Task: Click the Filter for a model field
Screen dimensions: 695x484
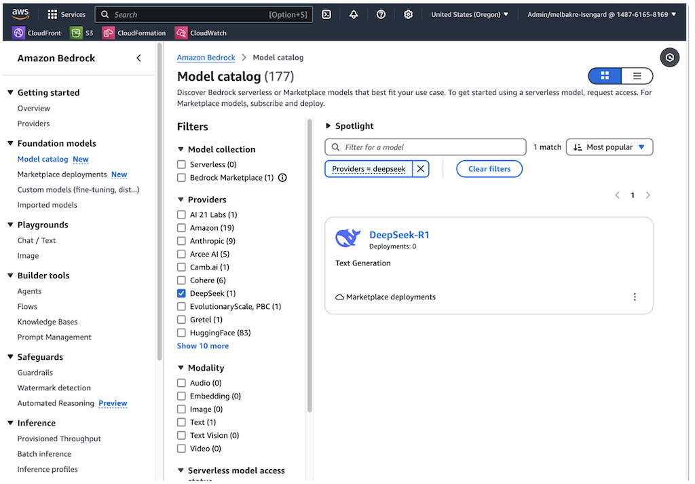Action: pyautogui.click(x=432, y=147)
